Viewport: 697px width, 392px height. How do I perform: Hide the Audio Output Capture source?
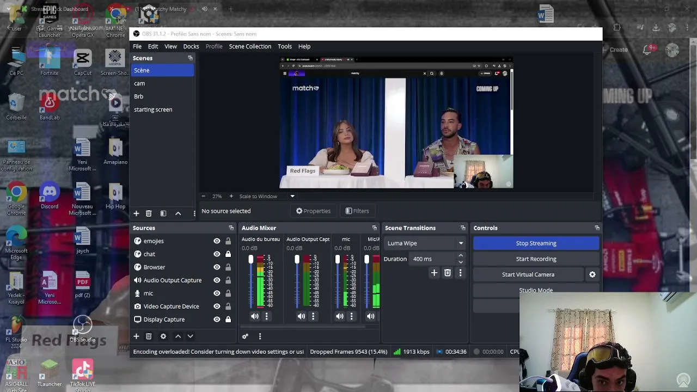[x=217, y=280]
